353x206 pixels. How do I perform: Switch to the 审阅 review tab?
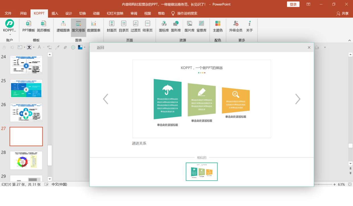134,13
